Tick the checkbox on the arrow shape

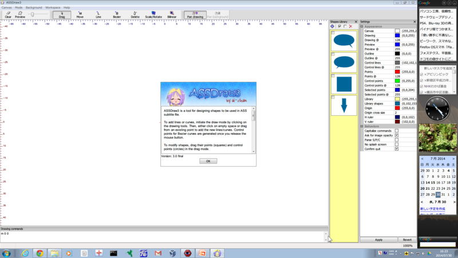[x=333, y=97]
